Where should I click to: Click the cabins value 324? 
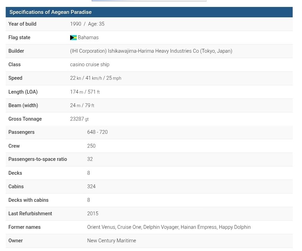point(91,187)
